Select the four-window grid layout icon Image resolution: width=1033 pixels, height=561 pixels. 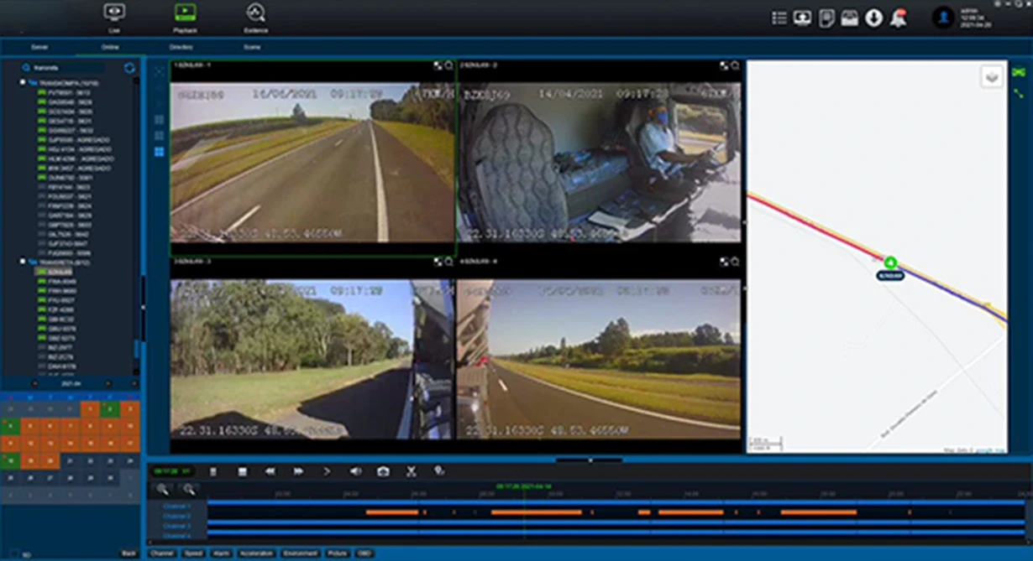tap(159, 152)
